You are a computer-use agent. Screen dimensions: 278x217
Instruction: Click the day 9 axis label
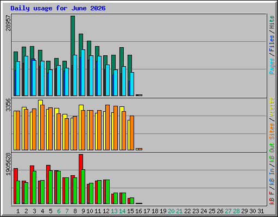(83, 211)
